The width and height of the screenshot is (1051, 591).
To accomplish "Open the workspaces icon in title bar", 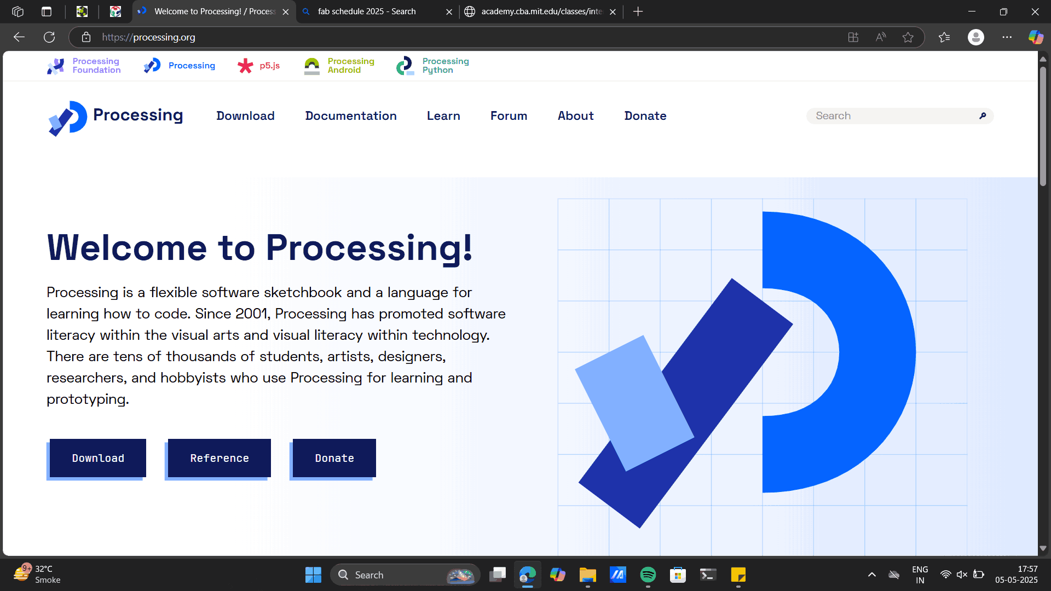I will tap(18, 11).
